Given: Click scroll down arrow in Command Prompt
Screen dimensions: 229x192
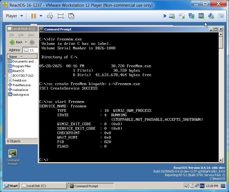Looking at the screenshot, I should click(x=221, y=160).
